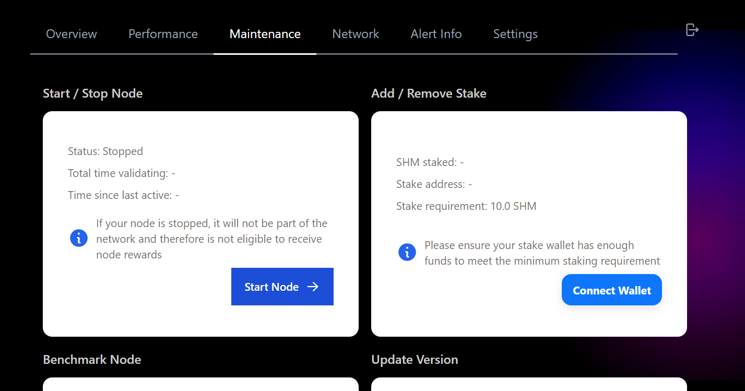Click the info icon in Add / Remove Stake card
The image size is (745, 391).
coord(407,253)
